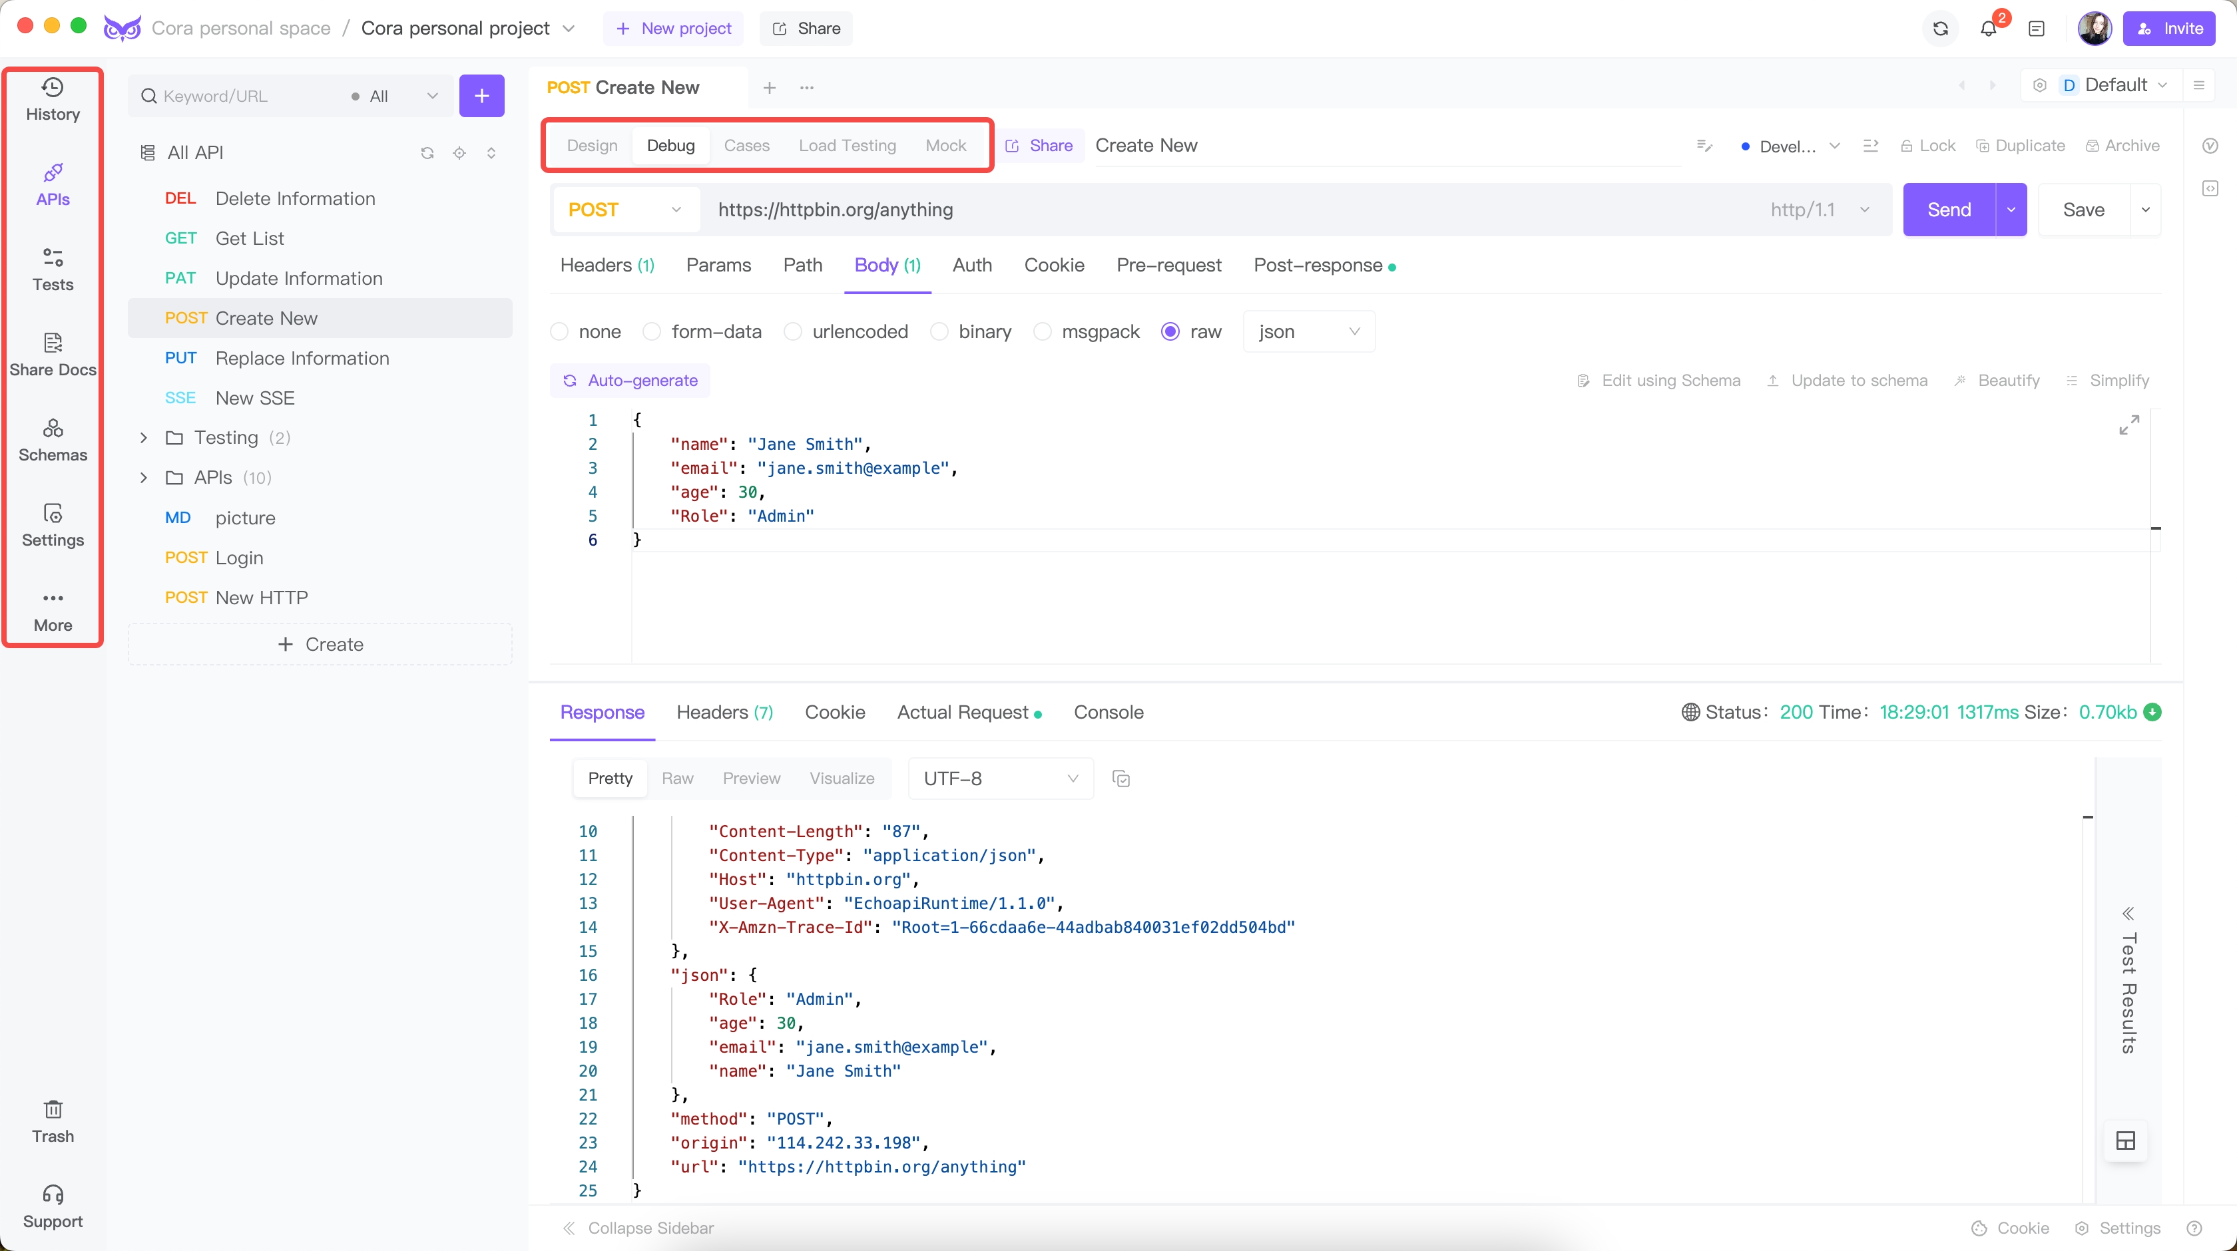Expand the Testing folder in sidebar
Screen dimensions: 2237x1251
coord(143,437)
